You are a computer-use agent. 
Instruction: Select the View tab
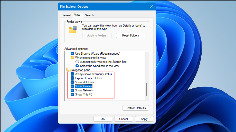(77, 15)
